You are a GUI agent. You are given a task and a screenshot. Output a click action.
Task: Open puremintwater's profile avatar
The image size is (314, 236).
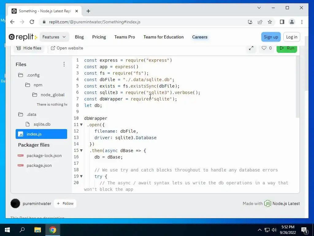[x=15, y=203]
